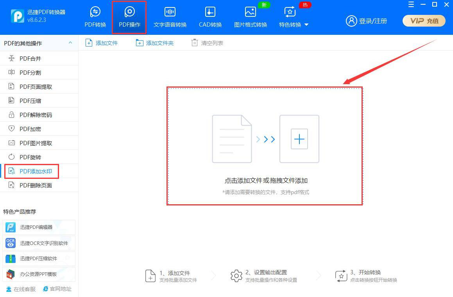Viewport: 453px width, 297px height.
Task: Select PDF解除密码 in the sidebar
Action: 39,115
